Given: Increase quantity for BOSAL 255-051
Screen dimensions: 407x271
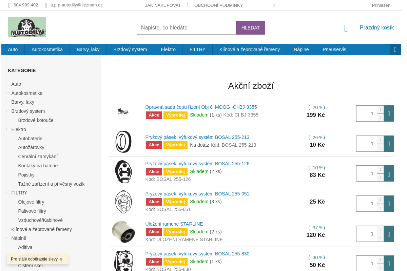Looking at the screenshot, I should click(x=380, y=200).
